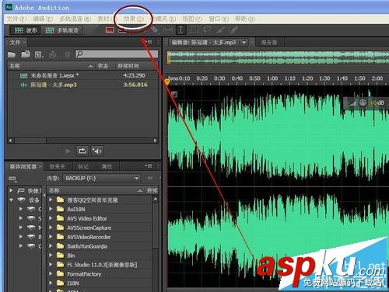Select the Paintbrush Selection tool
This screenshot has height=292, width=389.
point(221,30)
